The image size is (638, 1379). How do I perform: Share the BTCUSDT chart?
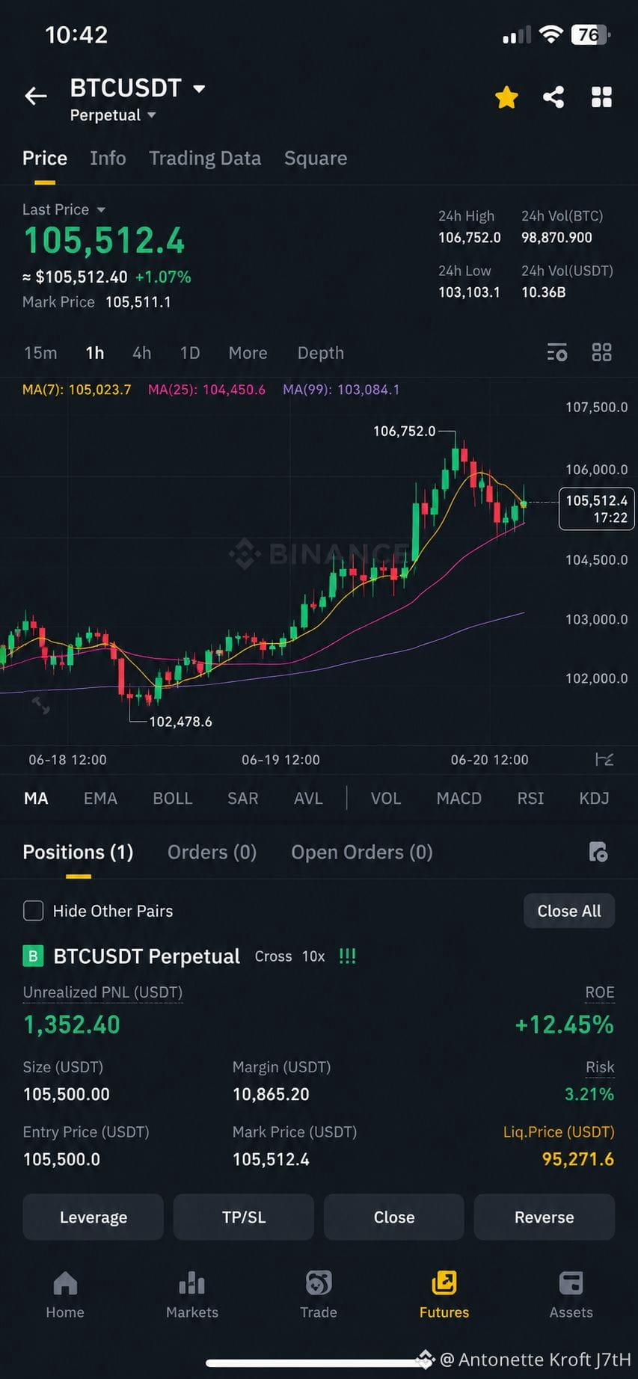click(553, 97)
